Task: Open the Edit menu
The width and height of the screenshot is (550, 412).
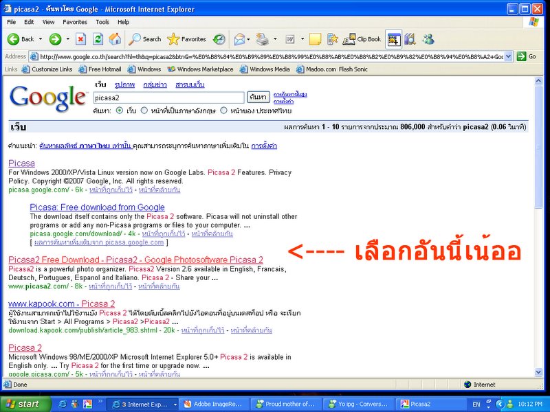Action: point(29,22)
